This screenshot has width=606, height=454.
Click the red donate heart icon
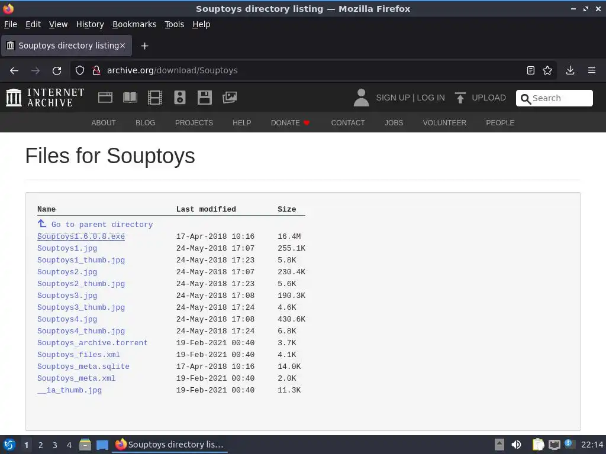[307, 123]
